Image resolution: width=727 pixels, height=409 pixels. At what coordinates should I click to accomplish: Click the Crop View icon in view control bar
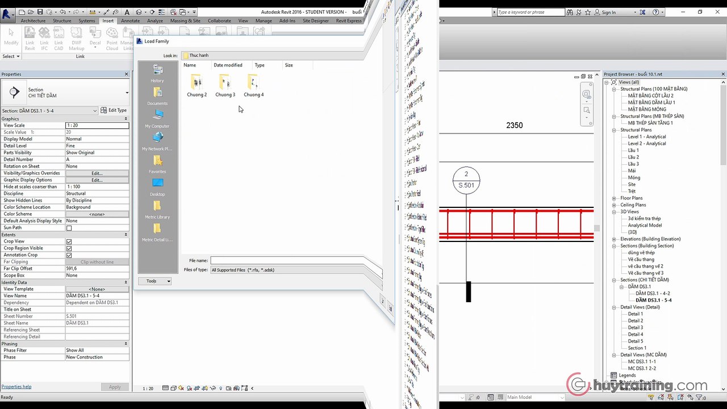[x=197, y=388]
